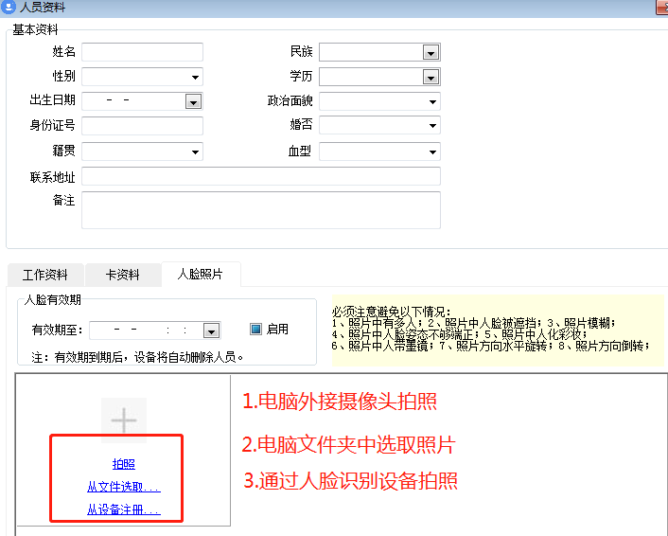Close the 人员资料 window
Viewport: 668px width, 536px height.
[x=662, y=7]
